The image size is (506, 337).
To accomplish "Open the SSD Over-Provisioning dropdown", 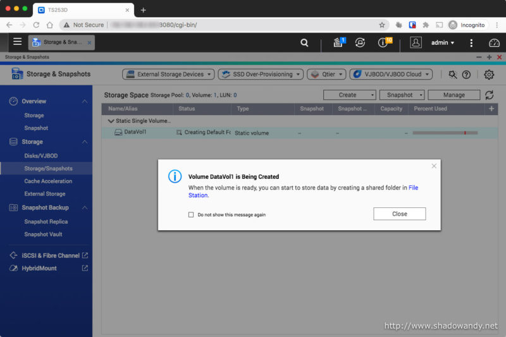I will click(260, 74).
